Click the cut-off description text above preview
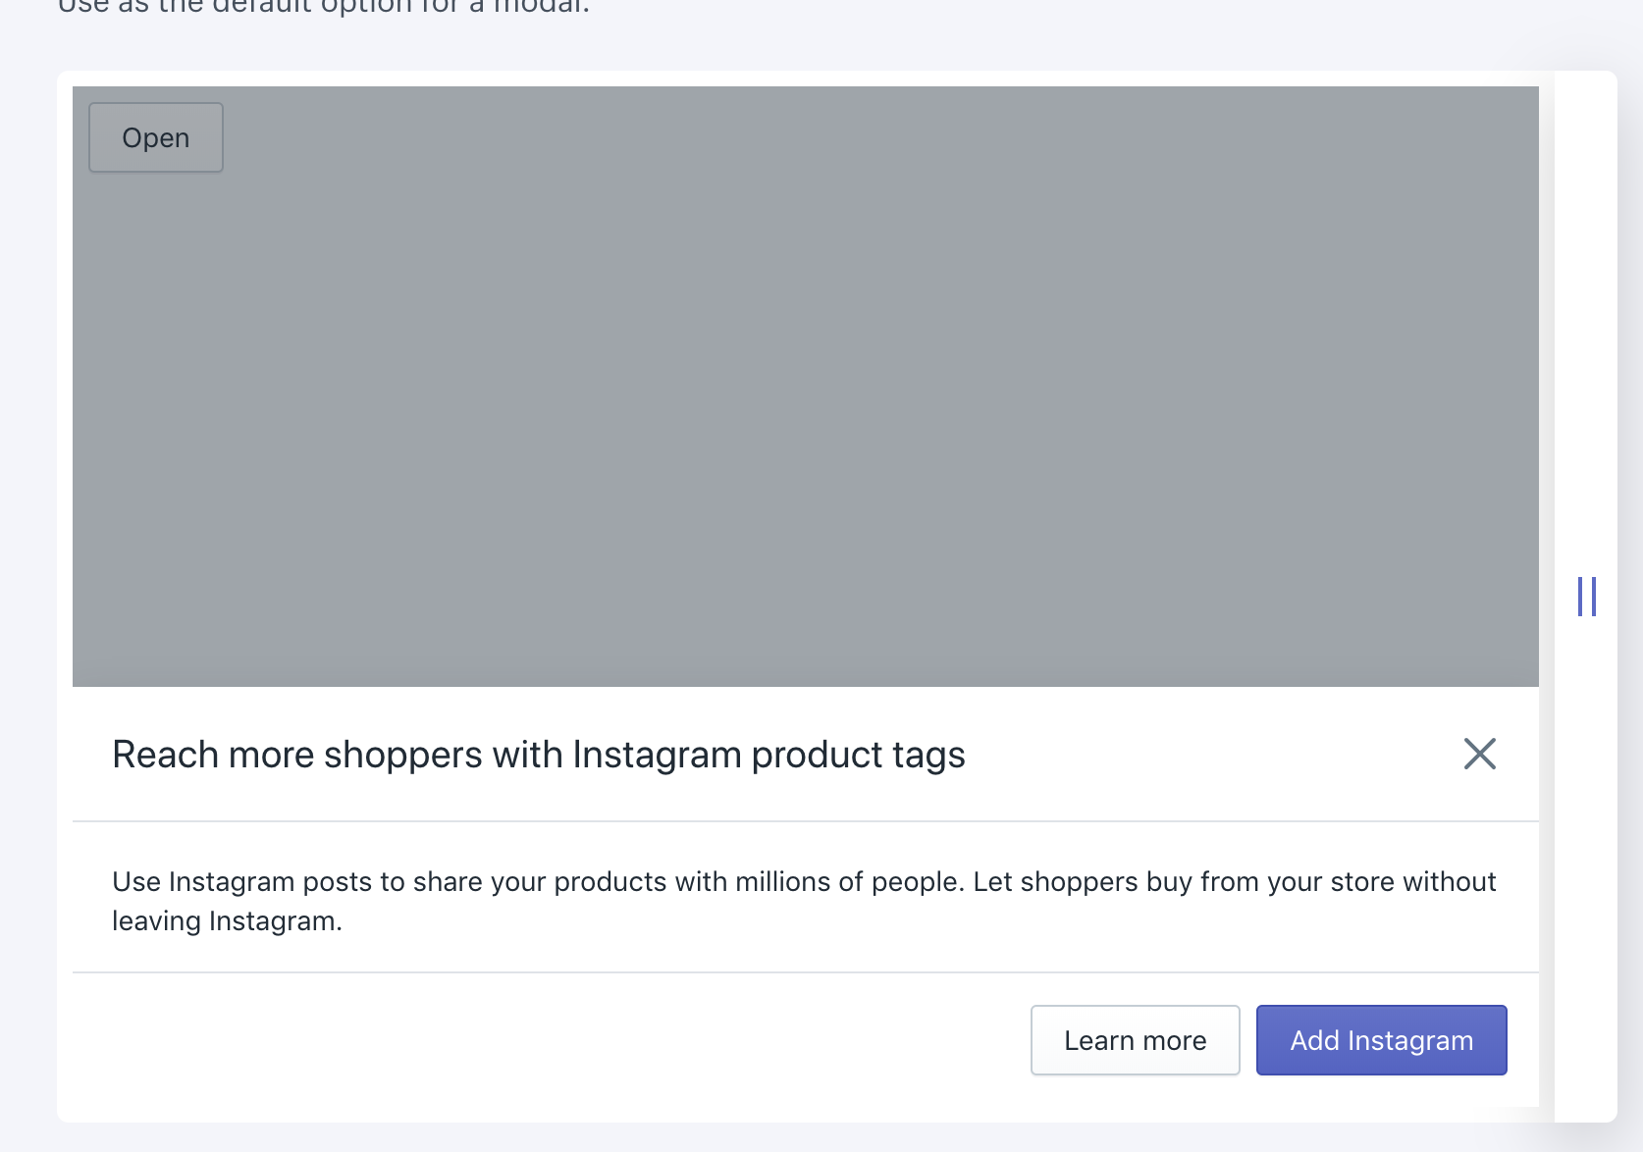 coord(324,8)
